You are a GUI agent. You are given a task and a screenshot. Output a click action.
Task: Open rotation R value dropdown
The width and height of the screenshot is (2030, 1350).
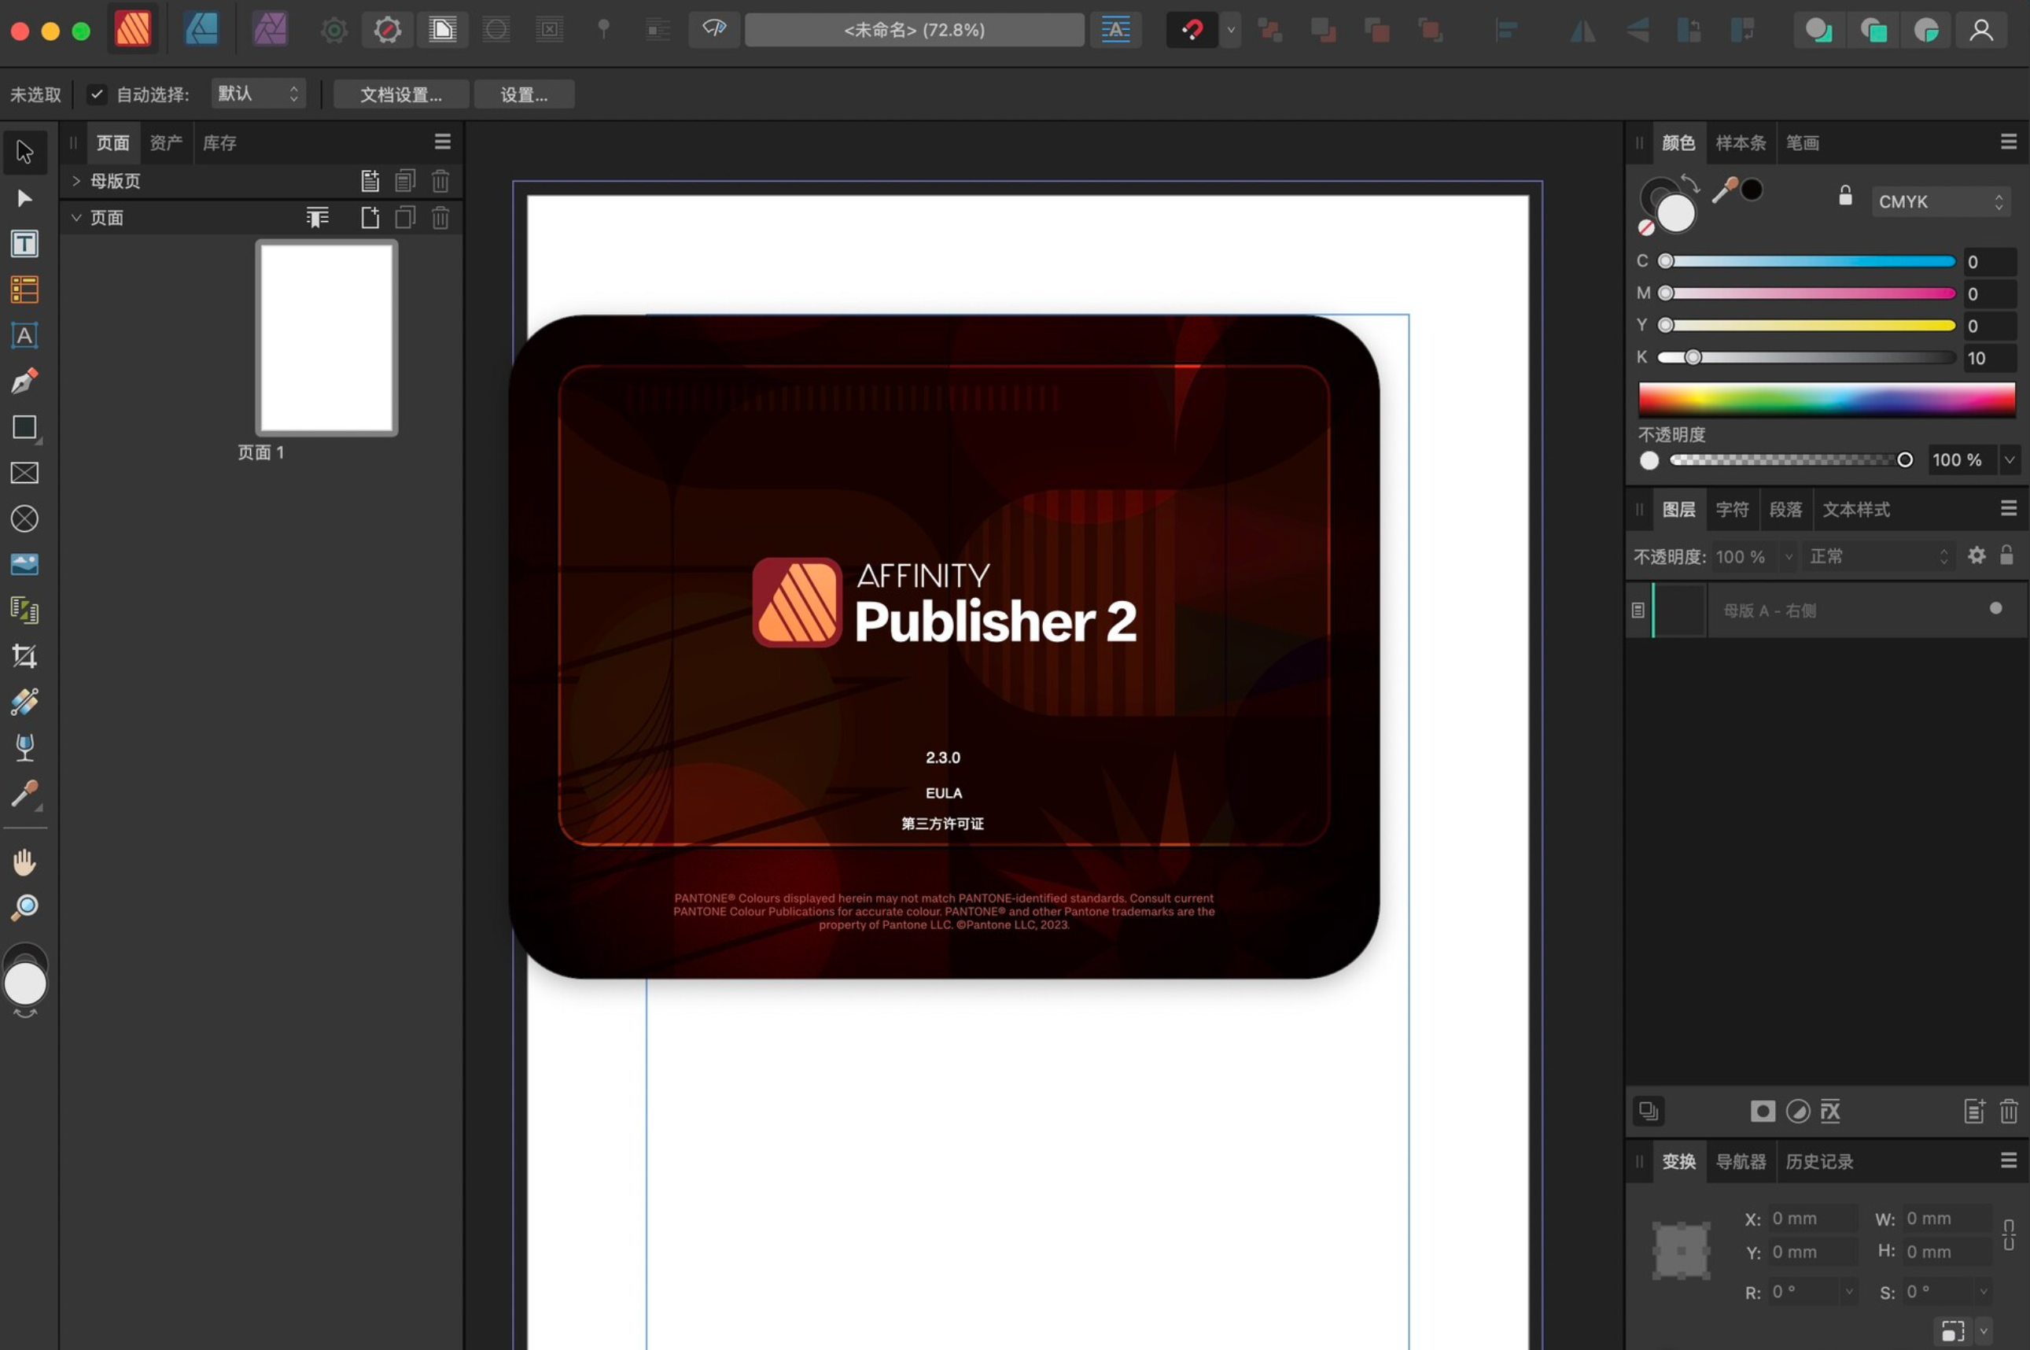pos(1848,1292)
